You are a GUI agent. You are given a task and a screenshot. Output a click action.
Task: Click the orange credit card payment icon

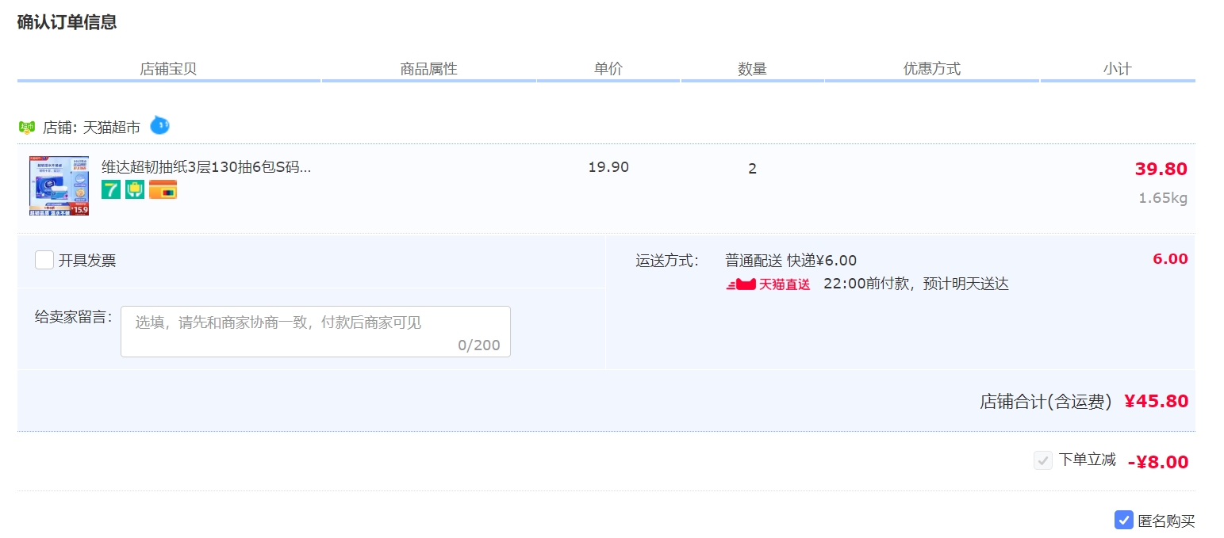[163, 190]
